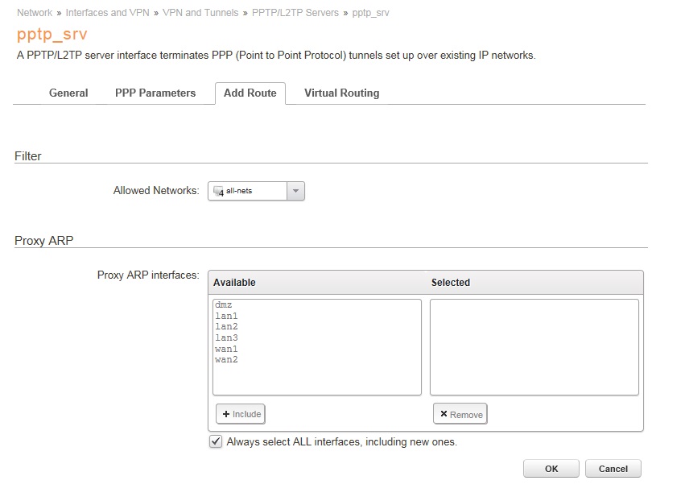Go to PPTP/L2TP Servers breadcrumb
Viewport: 685px width, 501px height.
(x=295, y=13)
